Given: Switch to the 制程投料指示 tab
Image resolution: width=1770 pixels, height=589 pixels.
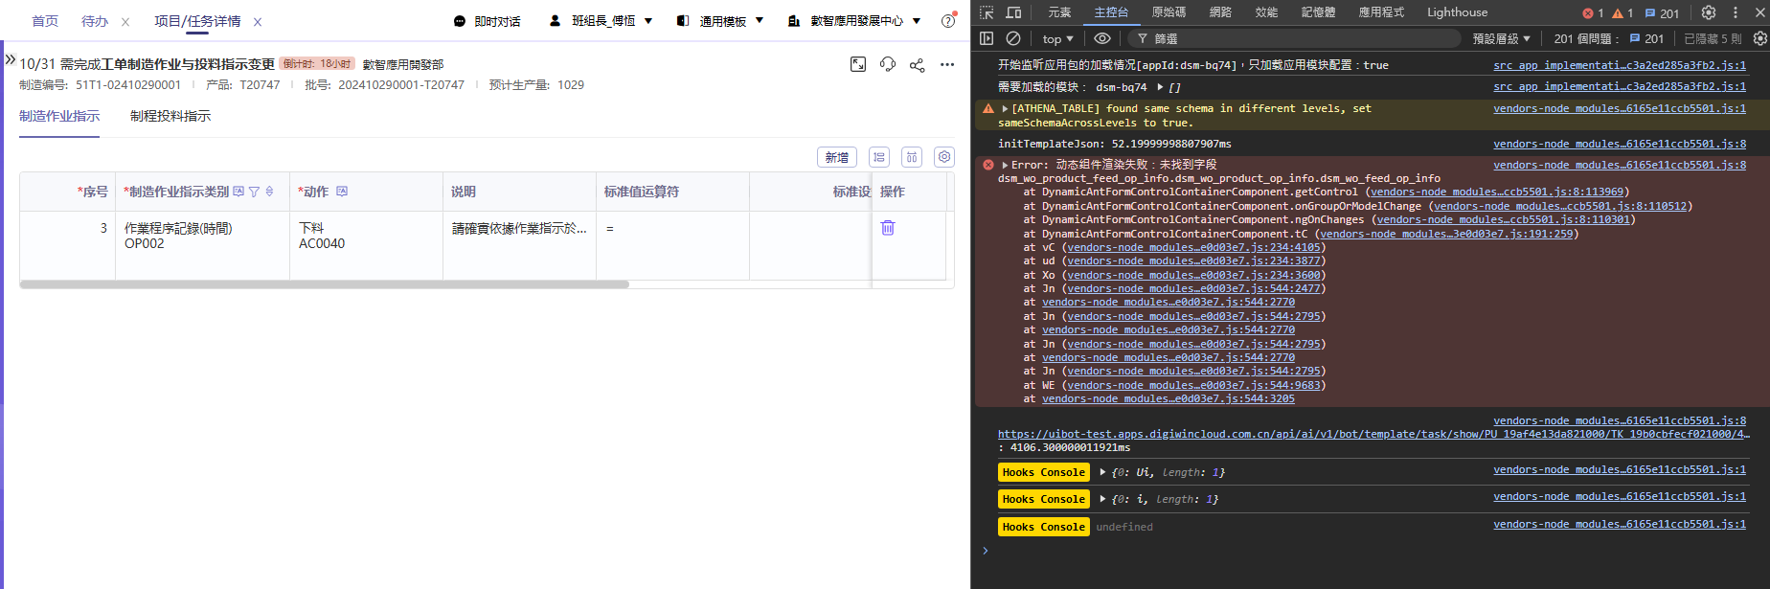Looking at the screenshot, I should (170, 116).
